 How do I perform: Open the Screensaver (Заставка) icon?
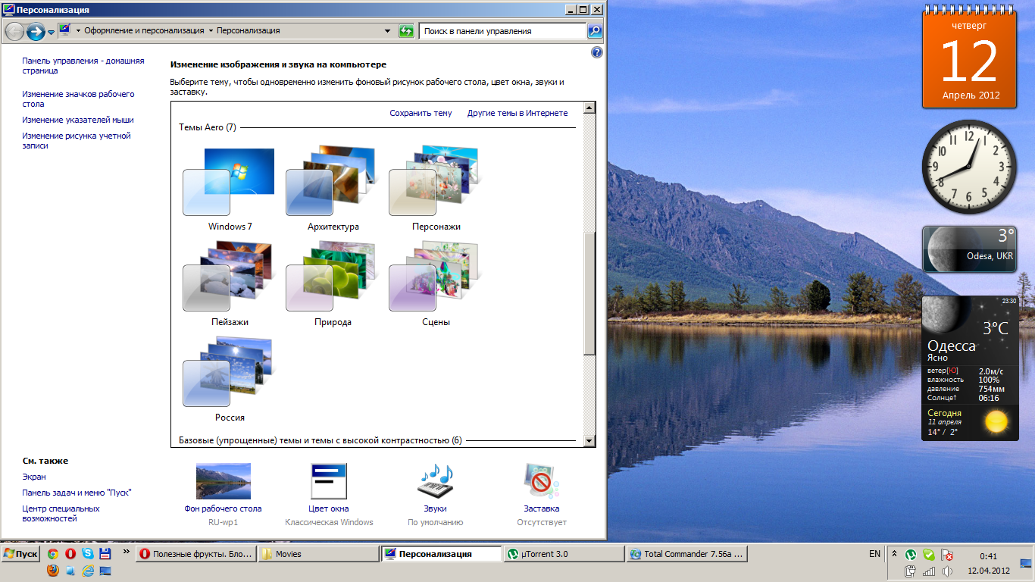pyautogui.click(x=541, y=482)
